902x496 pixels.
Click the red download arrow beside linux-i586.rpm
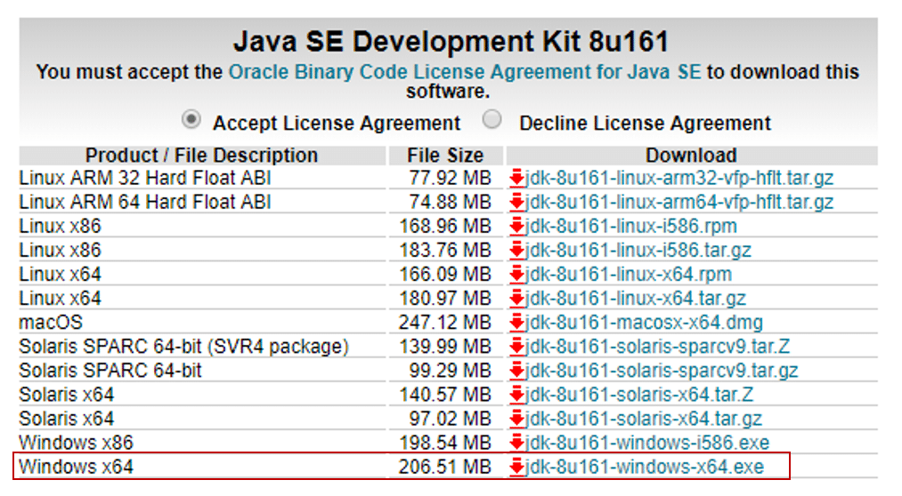(x=516, y=227)
